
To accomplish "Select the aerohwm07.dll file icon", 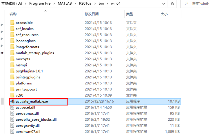I will [12, 132].
